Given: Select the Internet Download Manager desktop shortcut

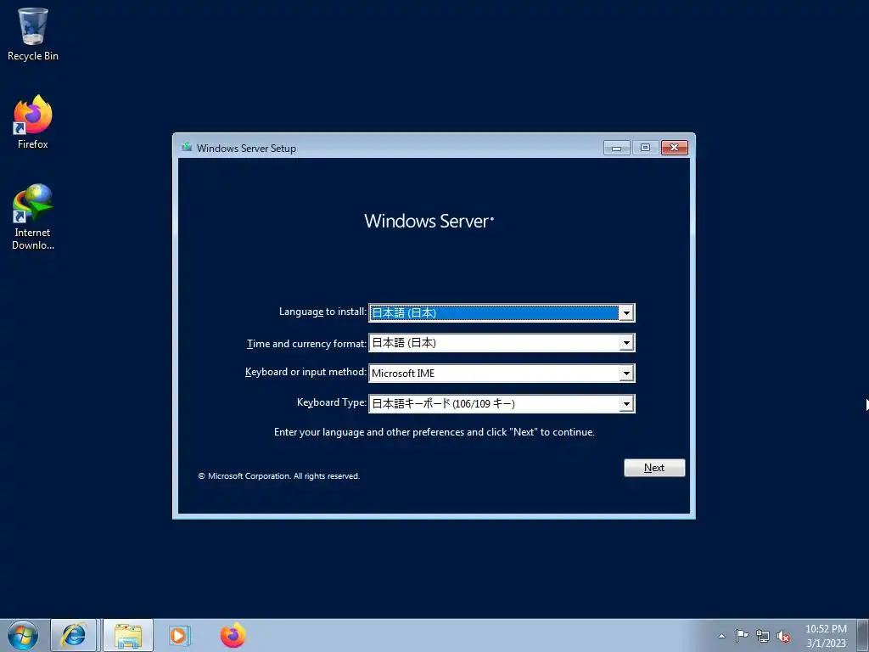Looking at the screenshot, I should [x=33, y=216].
